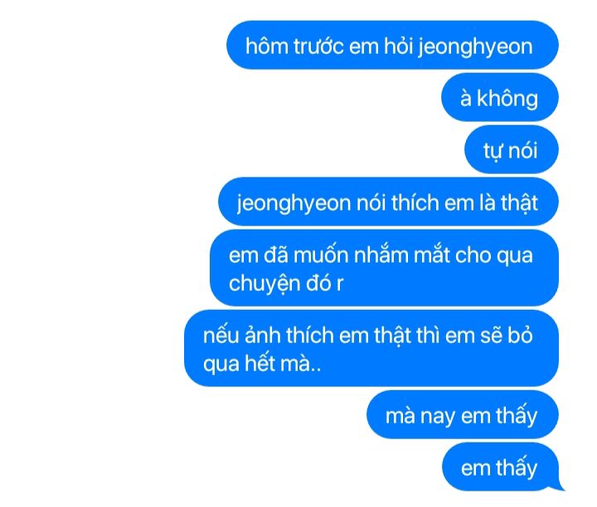Select the last 'em thấy' bubble
This screenshot has width=597, height=507.
(500, 466)
